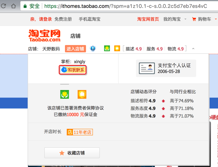Click 描述相符 4.9 rating row
Viewport: 218px width, 167px height.
tap(143, 101)
